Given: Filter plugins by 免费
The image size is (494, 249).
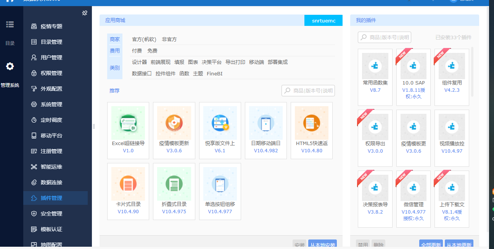Looking at the screenshot, I should 152,51.
